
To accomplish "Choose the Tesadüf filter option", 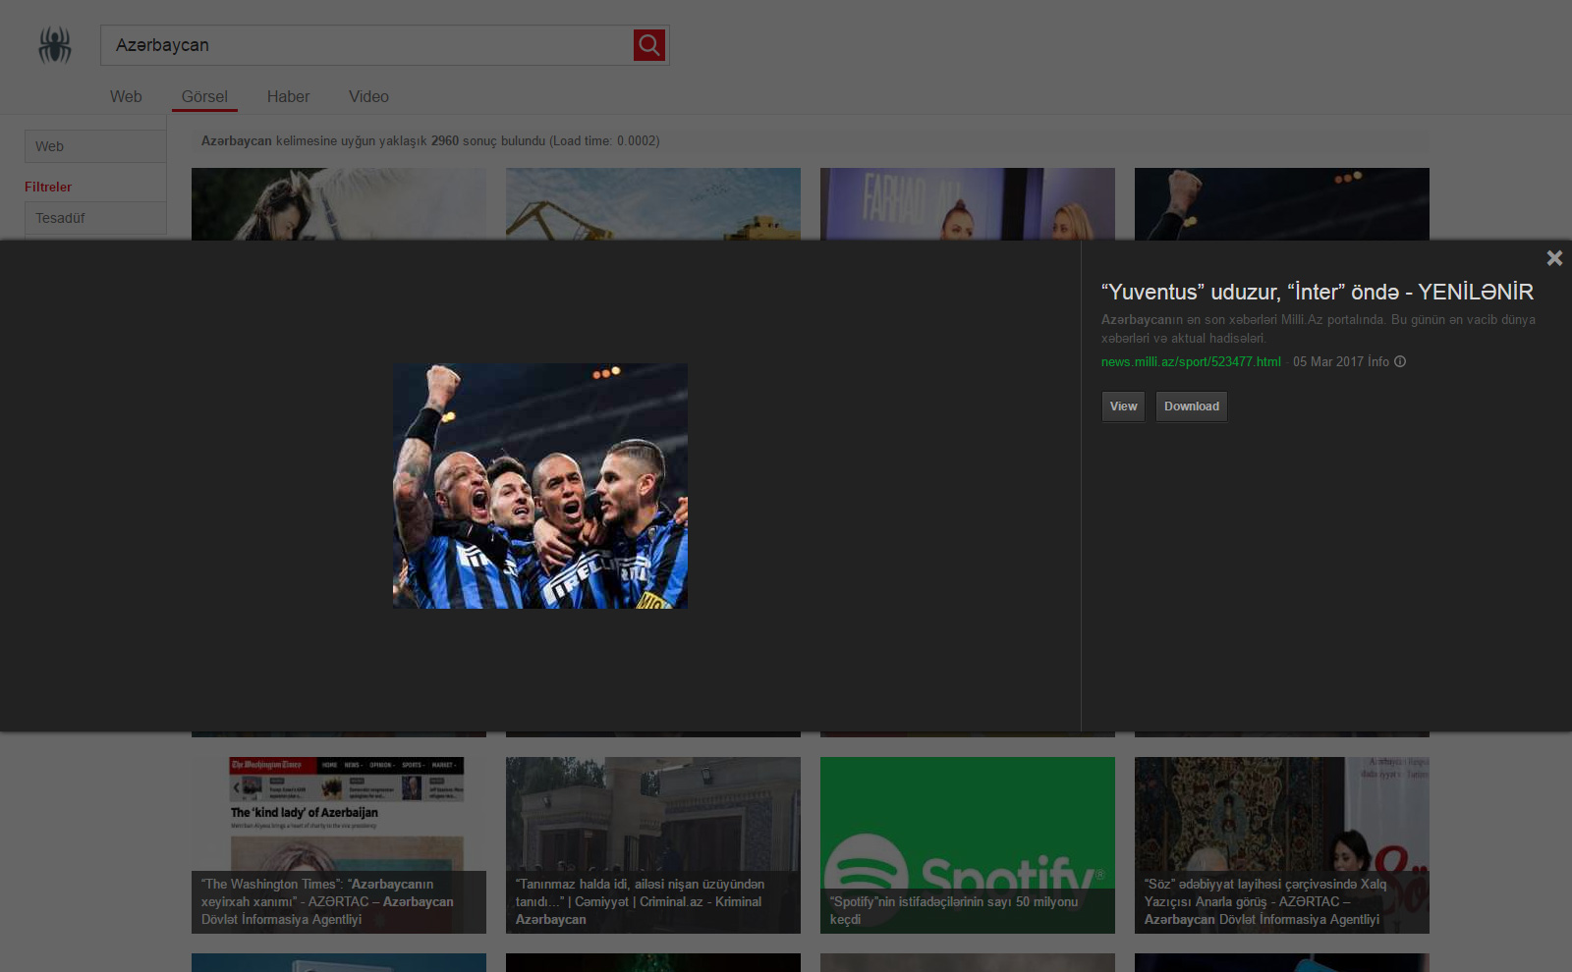I will coord(95,218).
